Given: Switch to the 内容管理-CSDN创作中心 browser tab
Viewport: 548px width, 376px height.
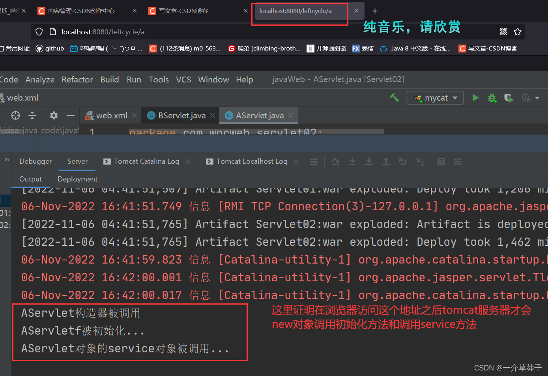Looking at the screenshot, I should tap(87, 11).
